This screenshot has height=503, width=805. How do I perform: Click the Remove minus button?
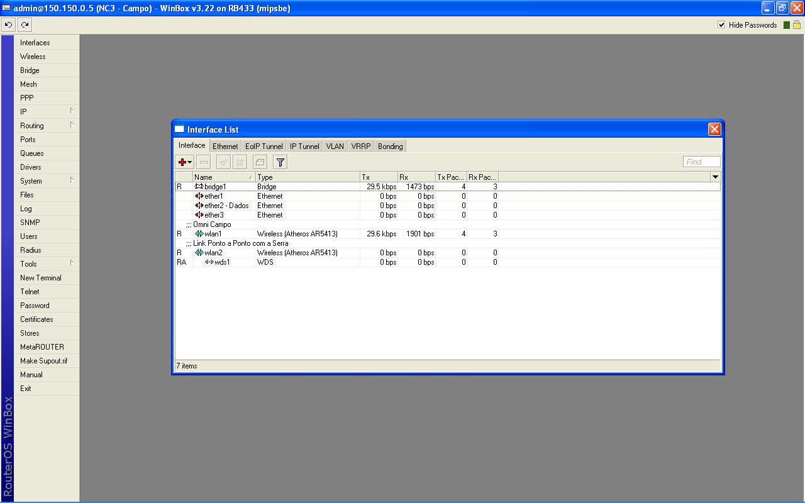click(x=203, y=162)
